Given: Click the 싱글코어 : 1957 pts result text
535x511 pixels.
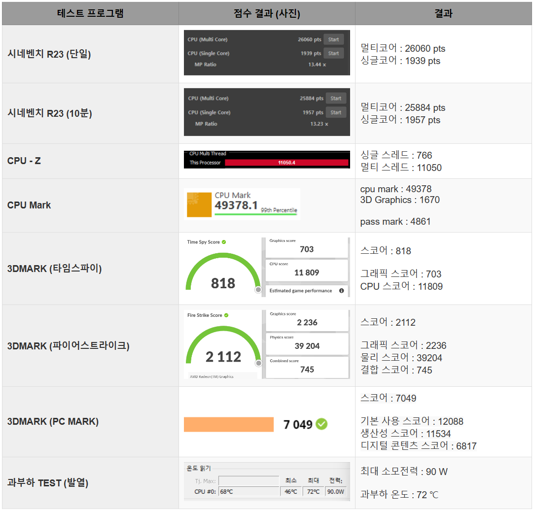Looking at the screenshot, I should [x=400, y=120].
